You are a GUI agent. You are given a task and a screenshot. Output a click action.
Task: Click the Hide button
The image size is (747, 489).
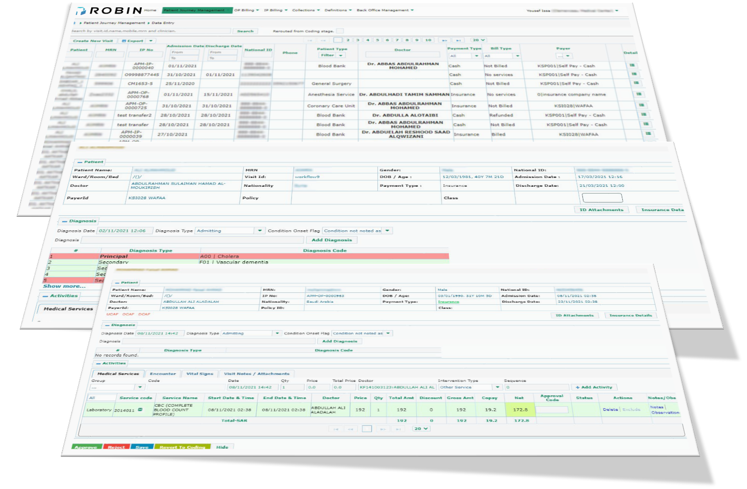point(222,447)
